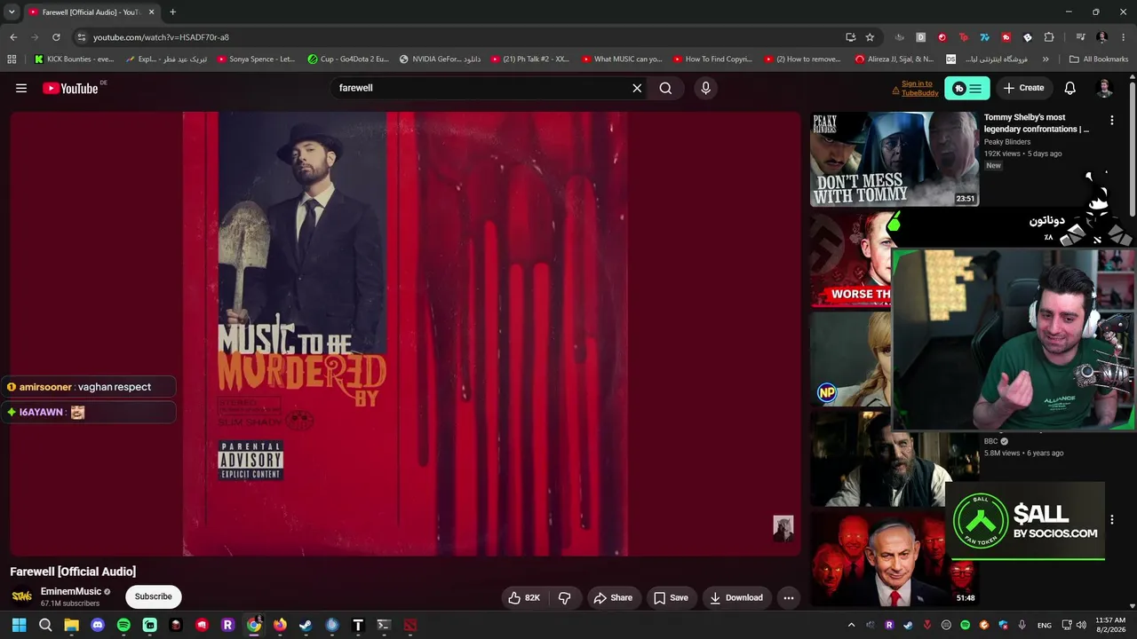Open the EminemMusic channel avatar

pyautogui.click(x=21, y=596)
